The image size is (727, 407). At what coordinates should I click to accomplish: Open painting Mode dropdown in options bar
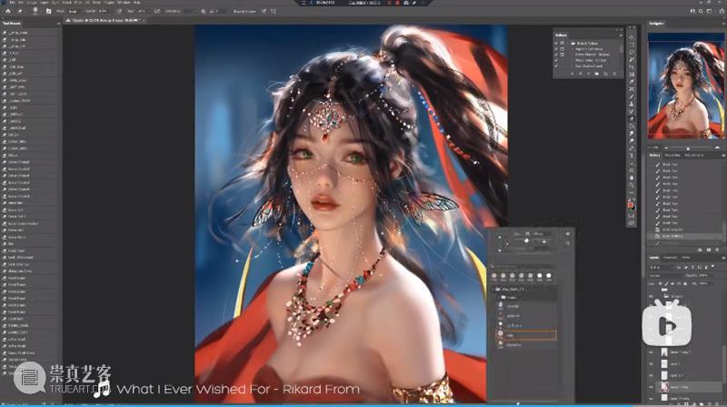click(73, 11)
